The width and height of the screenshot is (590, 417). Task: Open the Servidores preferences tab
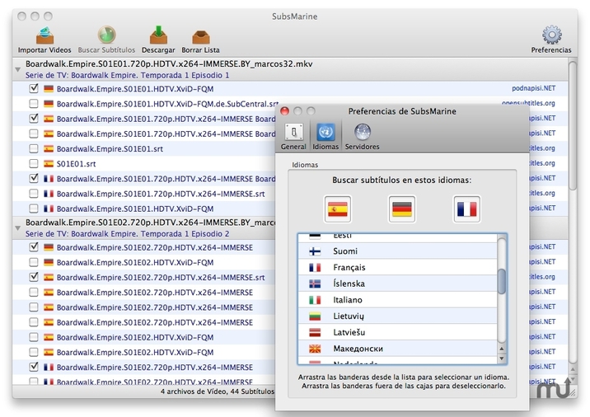(x=363, y=136)
